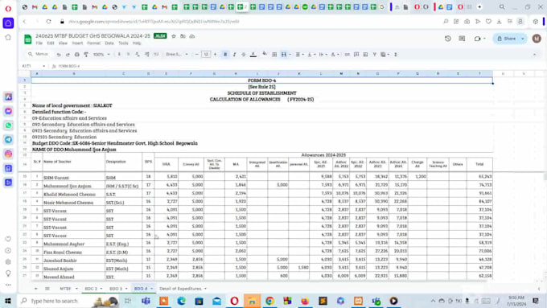Expand Share options arrow

click(x=523, y=39)
